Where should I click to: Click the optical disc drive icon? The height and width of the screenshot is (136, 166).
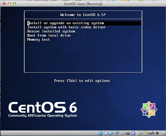click(106, 133)
